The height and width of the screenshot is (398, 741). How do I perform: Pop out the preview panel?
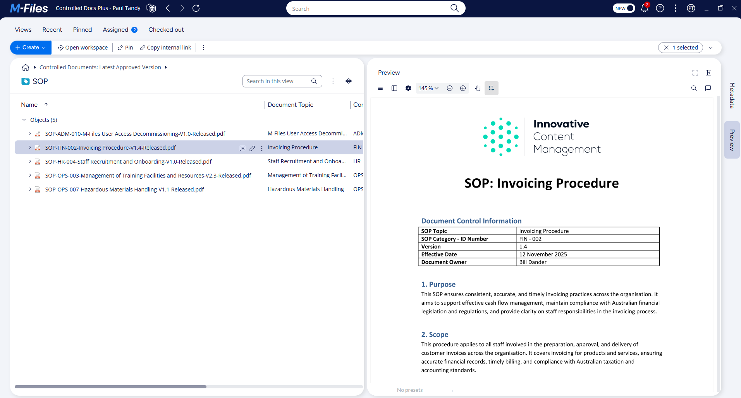coord(709,72)
